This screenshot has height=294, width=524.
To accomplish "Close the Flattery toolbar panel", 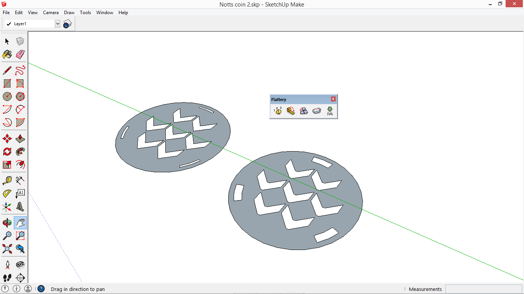I will [x=333, y=99].
